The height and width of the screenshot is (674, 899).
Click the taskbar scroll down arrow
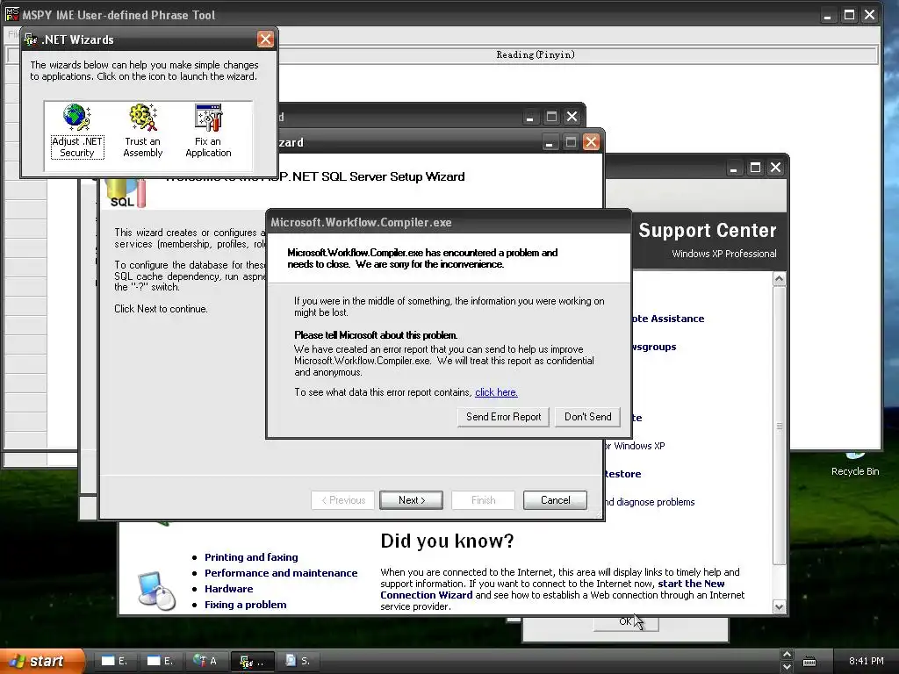(787, 667)
